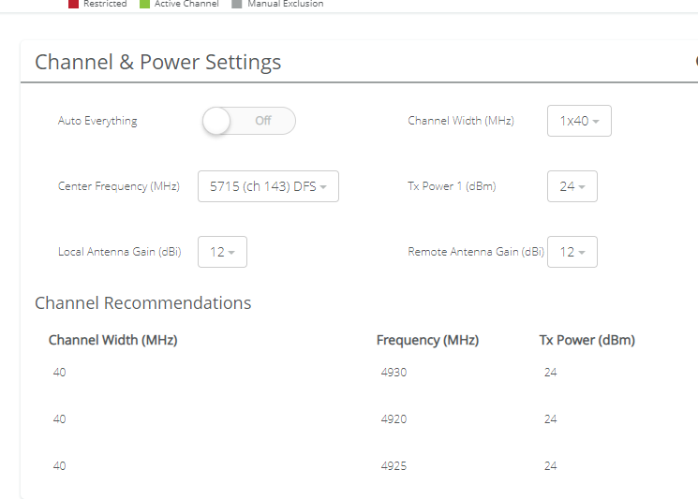Click the Frequency (MHz) column header
Viewport: 698px width, 499px height.
click(427, 340)
